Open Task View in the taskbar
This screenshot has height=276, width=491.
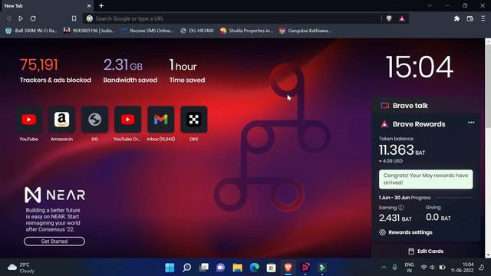(x=203, y=268)
